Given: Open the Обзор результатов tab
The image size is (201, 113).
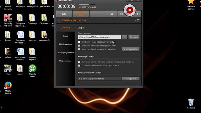Looking at the screenshot, I should (65, 53).
